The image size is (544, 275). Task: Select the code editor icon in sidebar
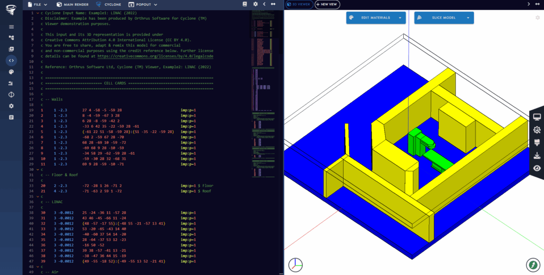pos(11,61)
